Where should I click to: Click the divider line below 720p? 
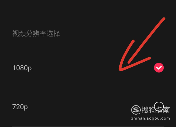click(88, 126)
